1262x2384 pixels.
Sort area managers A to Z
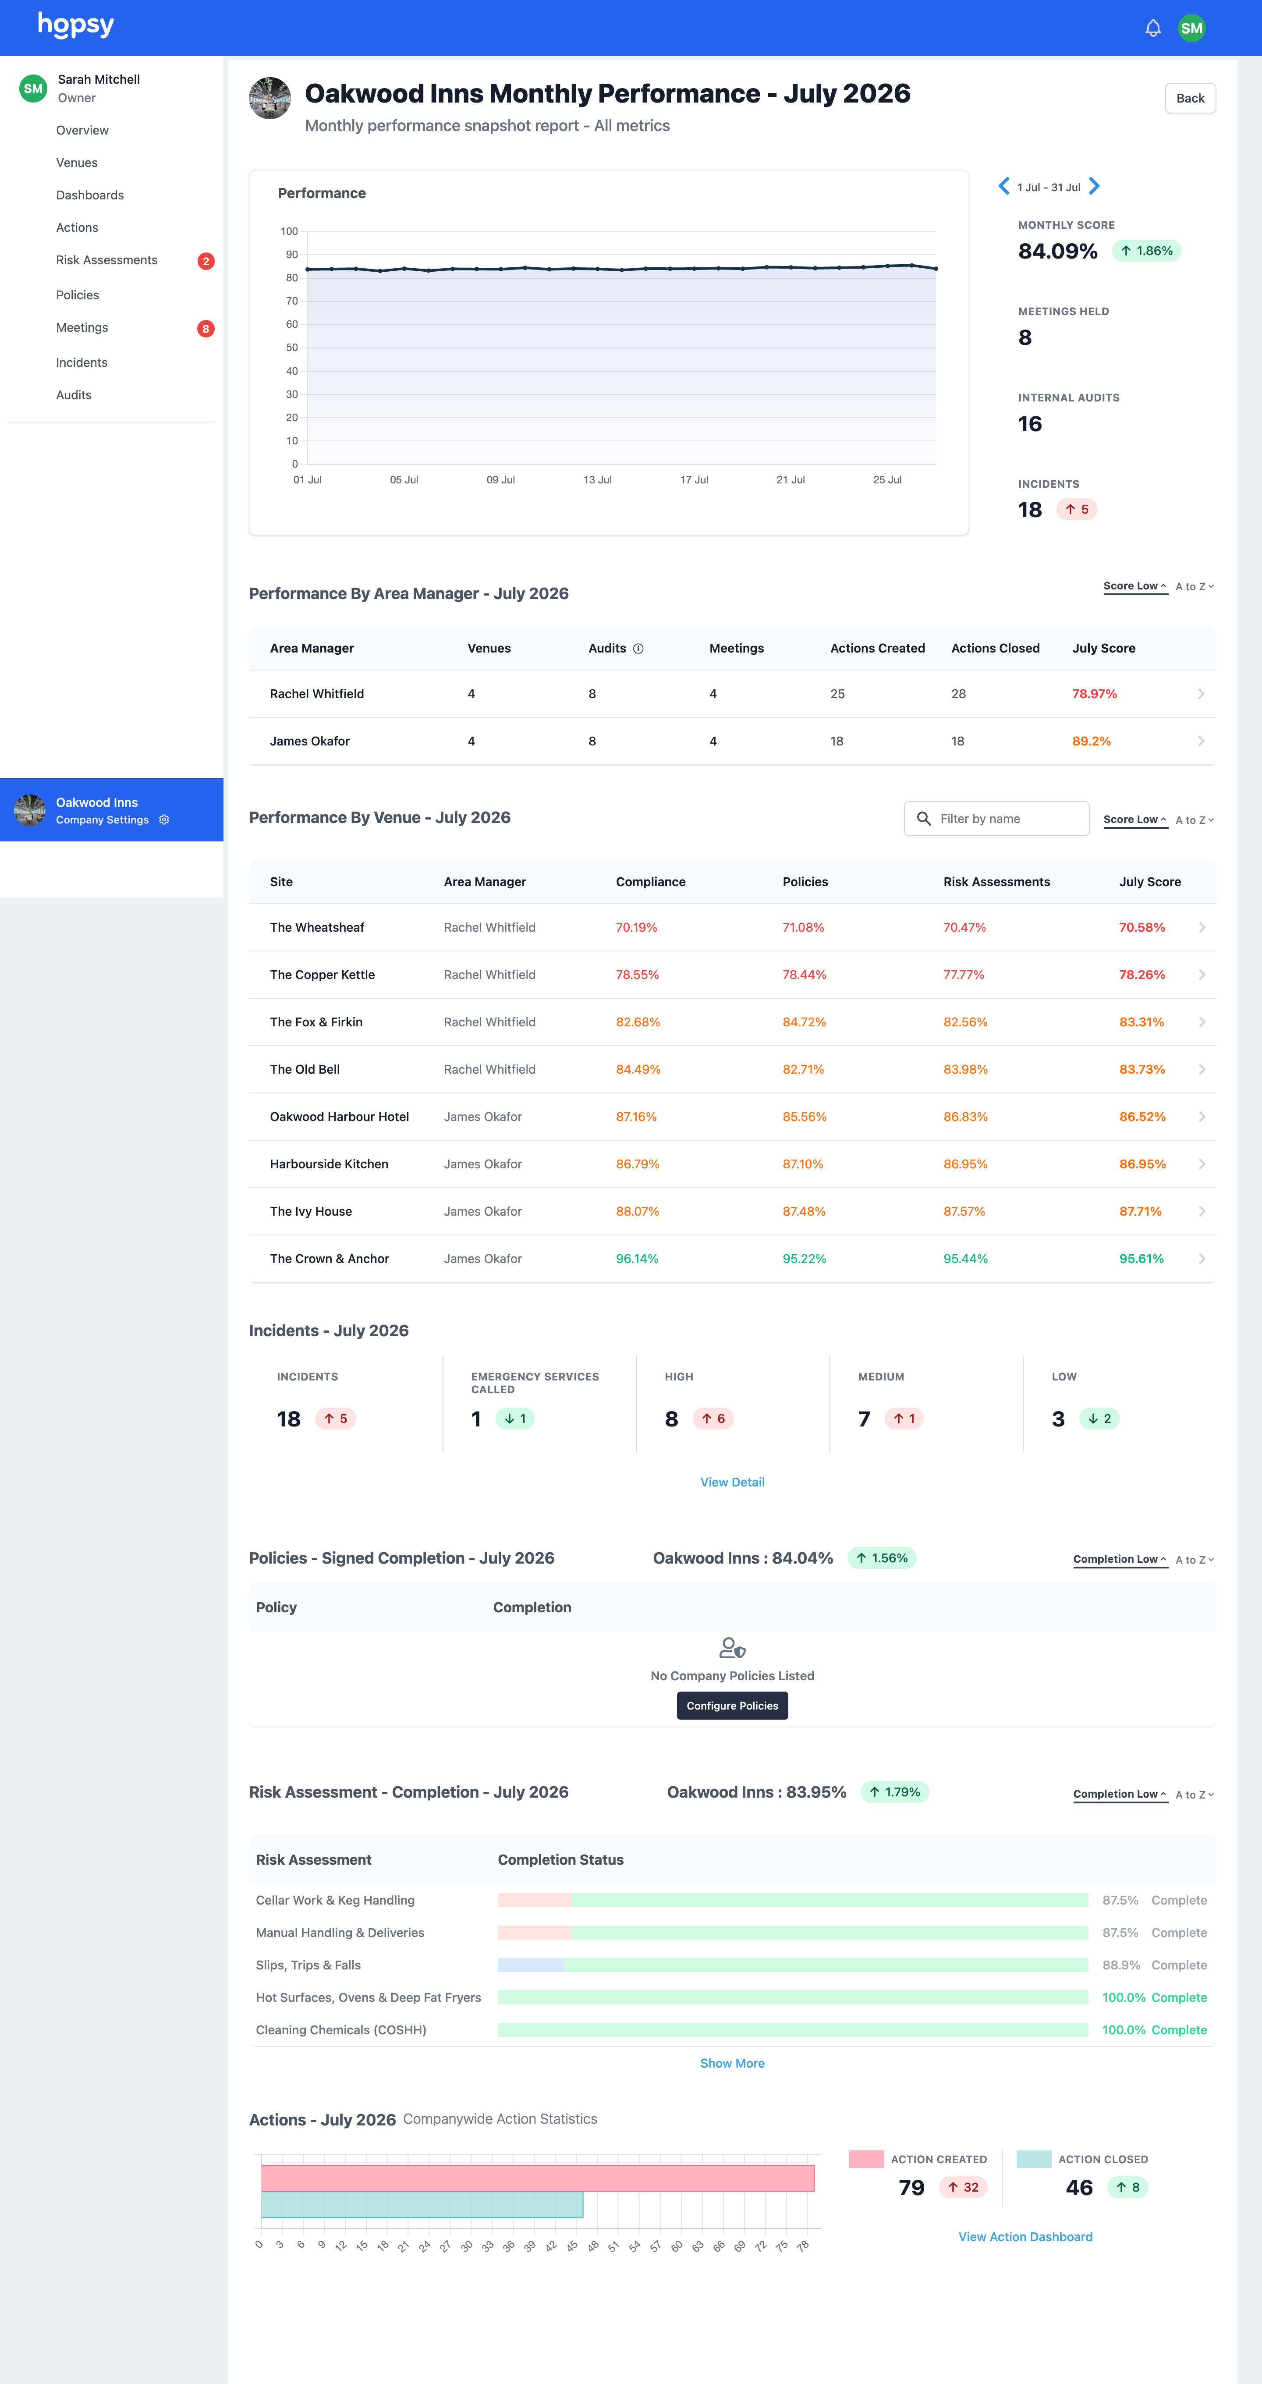click(1195, 587)
